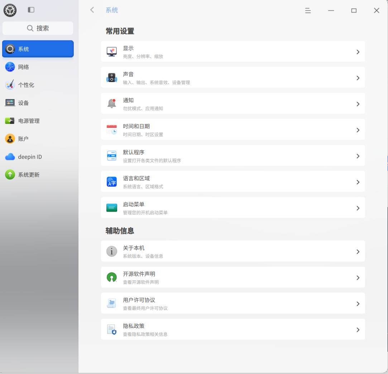The height and width of the screenshot is (374, 388).
Task: Click the 勿扰模式、应用通知 description text
Action: coord(143,108)
